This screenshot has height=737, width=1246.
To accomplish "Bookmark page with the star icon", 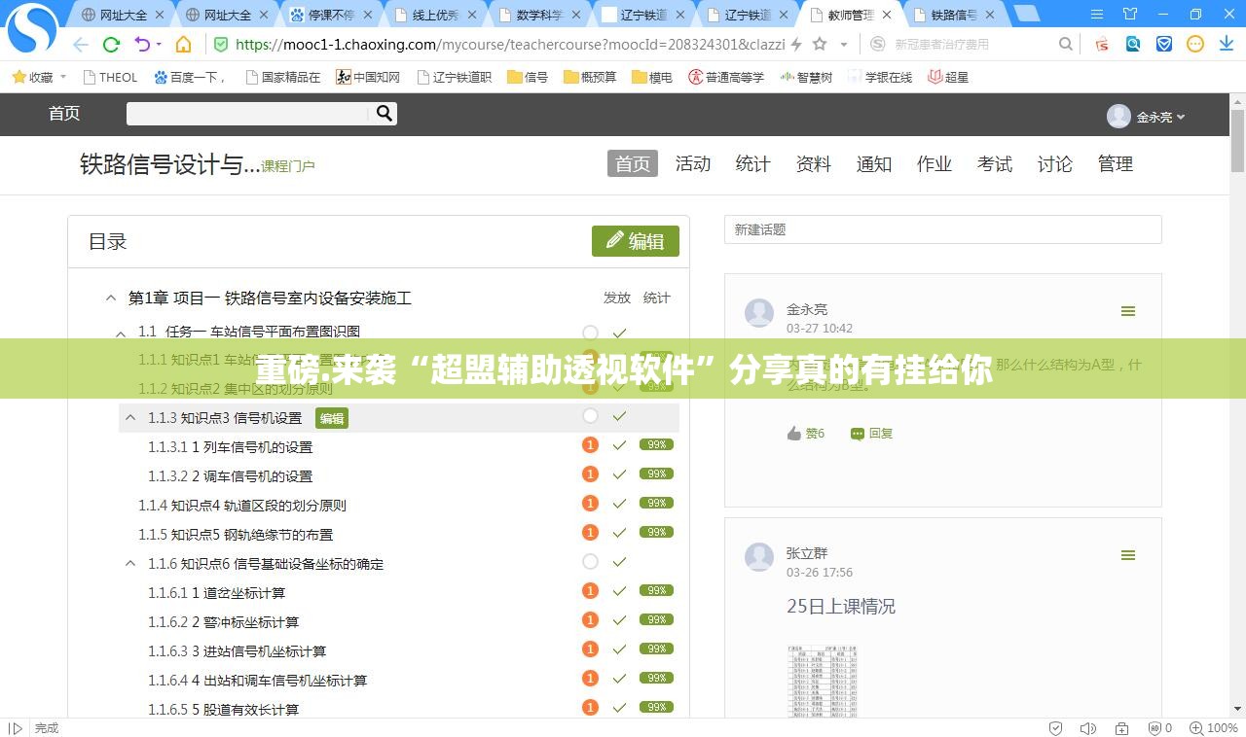I will [820, 44].
